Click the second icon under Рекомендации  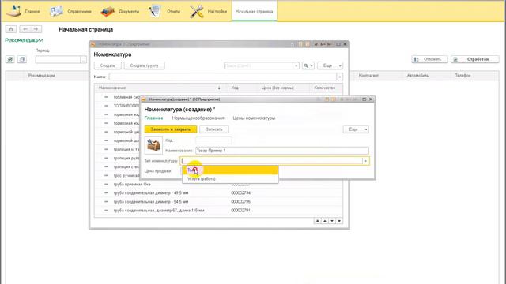coord(22,59)
